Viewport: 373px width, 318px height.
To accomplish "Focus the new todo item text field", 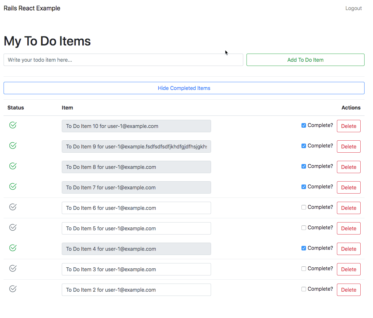I will tap(123, 60).
